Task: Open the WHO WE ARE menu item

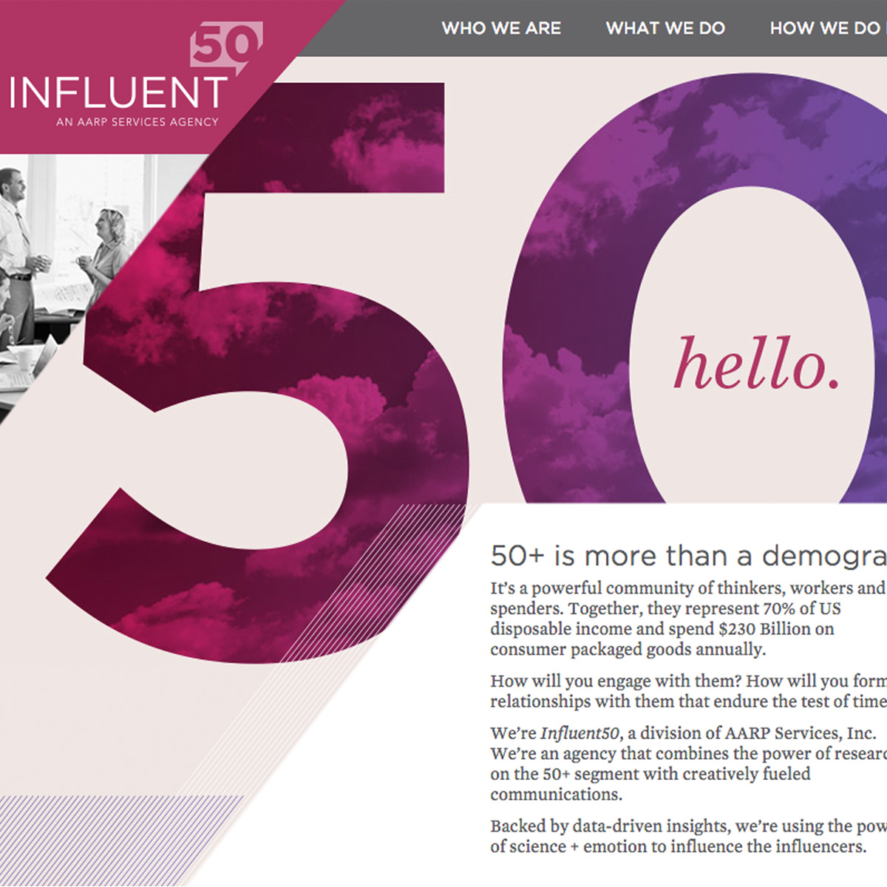Action: (501, 28)
